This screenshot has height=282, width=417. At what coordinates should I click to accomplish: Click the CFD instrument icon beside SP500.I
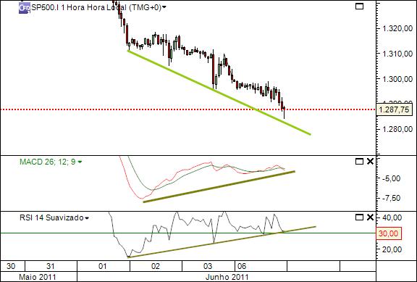point(24,8)
